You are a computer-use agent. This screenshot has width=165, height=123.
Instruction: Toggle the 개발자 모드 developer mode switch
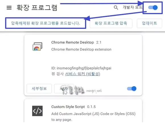point(153,8)
